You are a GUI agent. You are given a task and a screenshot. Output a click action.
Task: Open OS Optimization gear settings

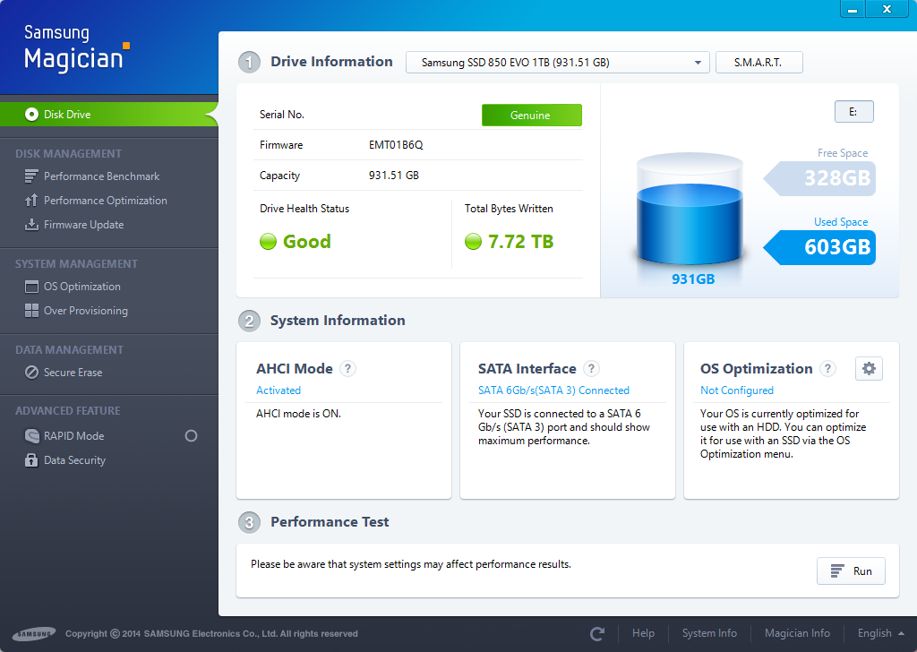coord(869,368)
